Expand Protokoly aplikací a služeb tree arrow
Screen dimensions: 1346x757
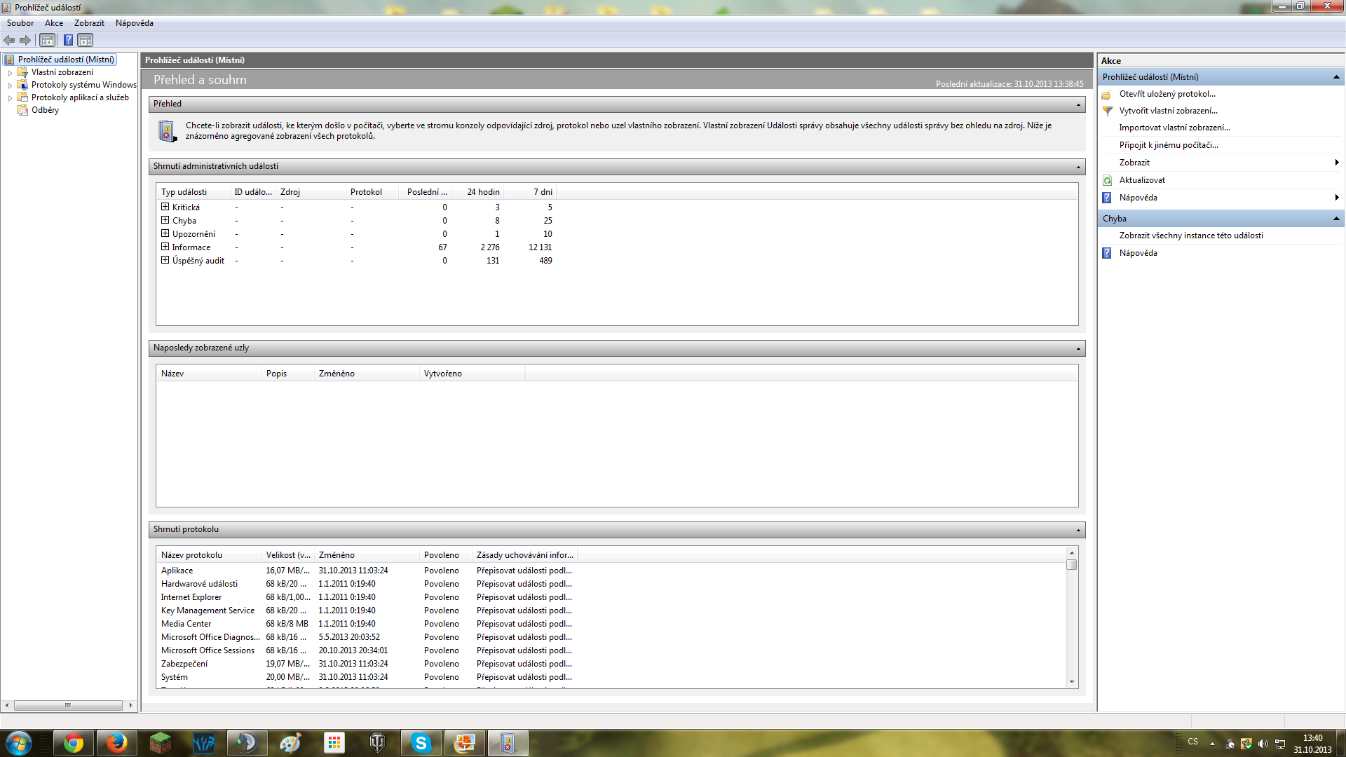[10, 97]
